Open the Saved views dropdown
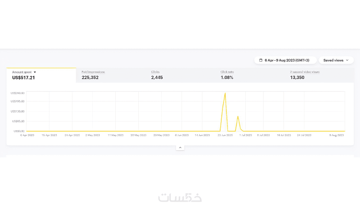This screenshot has height=206, width=360. point(336,60)
